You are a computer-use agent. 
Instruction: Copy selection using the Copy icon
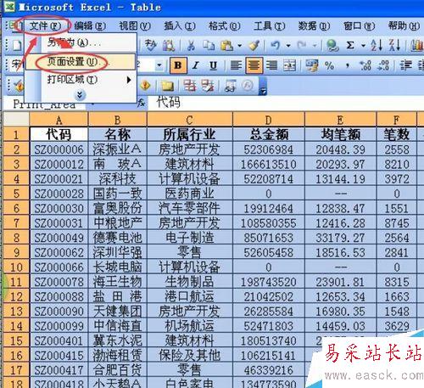tap(209, 45)
